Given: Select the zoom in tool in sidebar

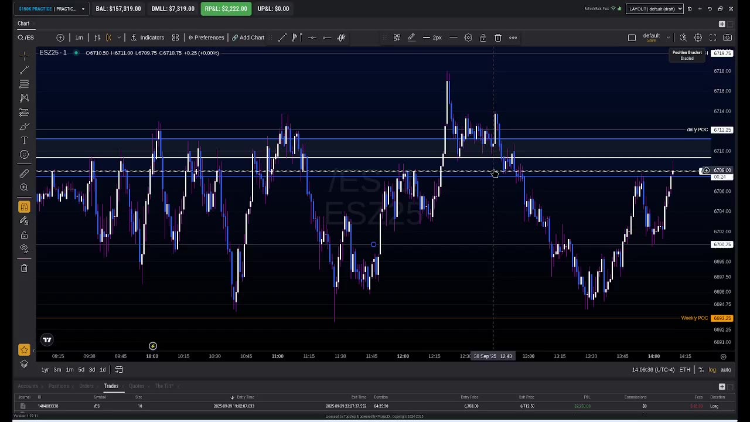Looking at the screenshot, I should point(24,188).
